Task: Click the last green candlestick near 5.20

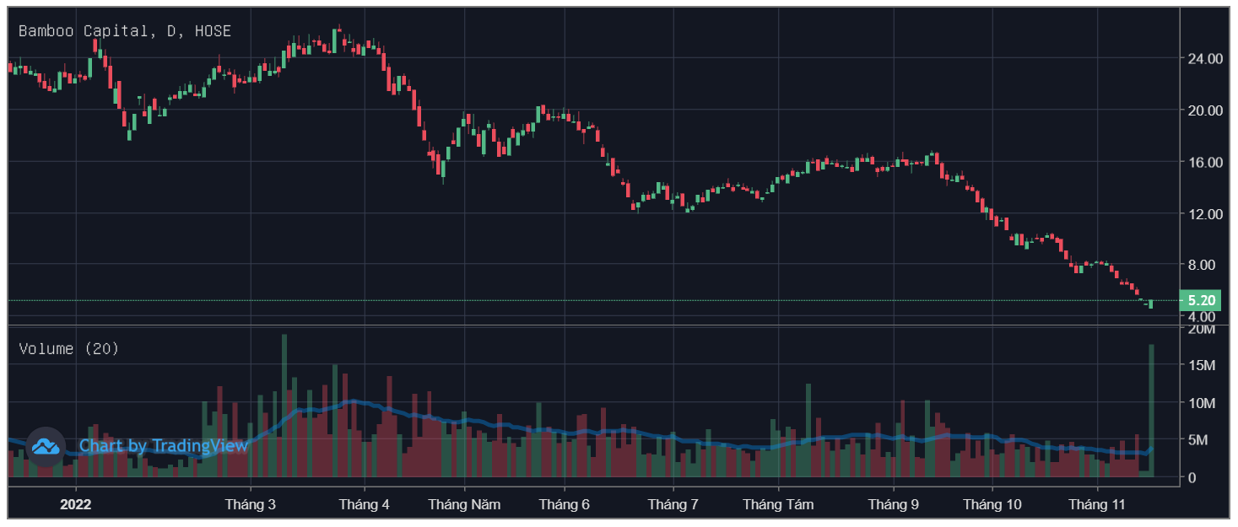Action: 1151,304
